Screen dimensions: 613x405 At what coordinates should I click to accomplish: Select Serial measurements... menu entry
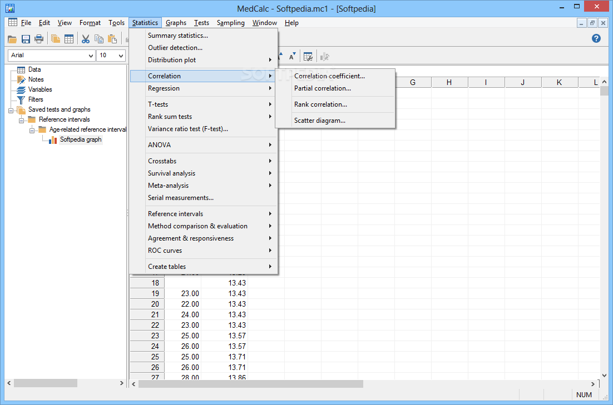(x=204, y=198)
